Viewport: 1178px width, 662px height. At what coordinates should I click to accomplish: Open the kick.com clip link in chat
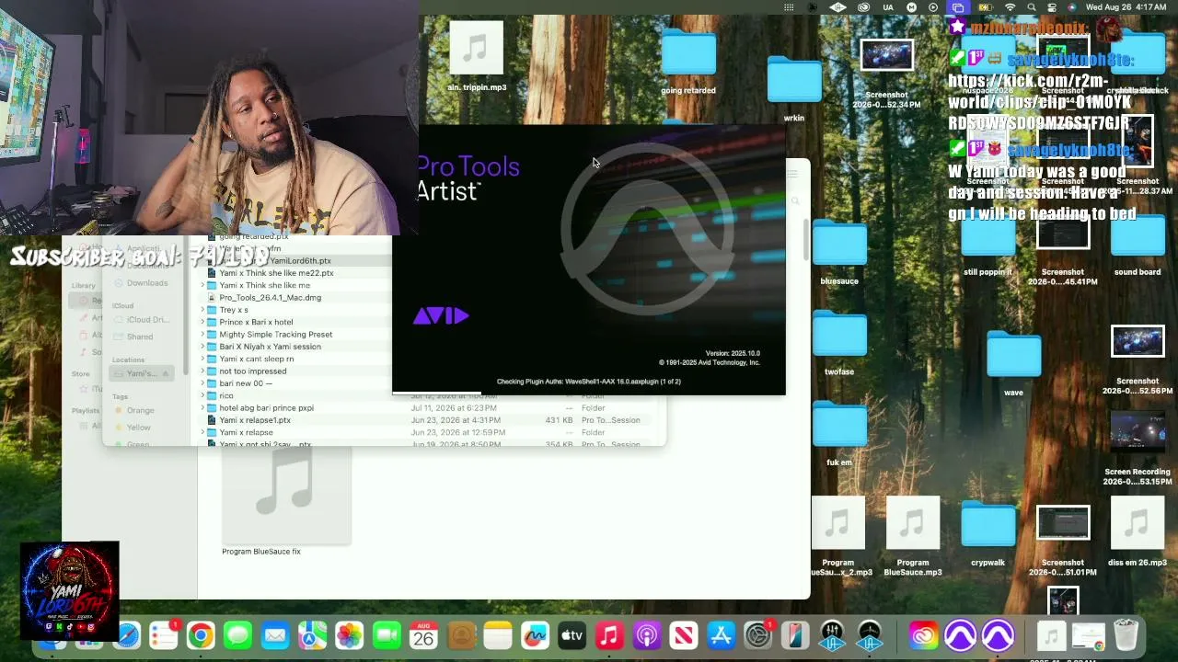(1038, 102)
